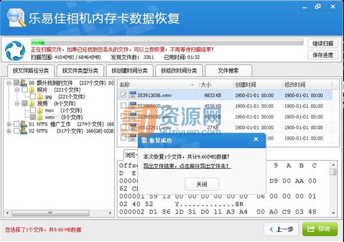This screenshot has height=242, width=344.
Task: Click the green 导出 button
Action: click(320, 229)
